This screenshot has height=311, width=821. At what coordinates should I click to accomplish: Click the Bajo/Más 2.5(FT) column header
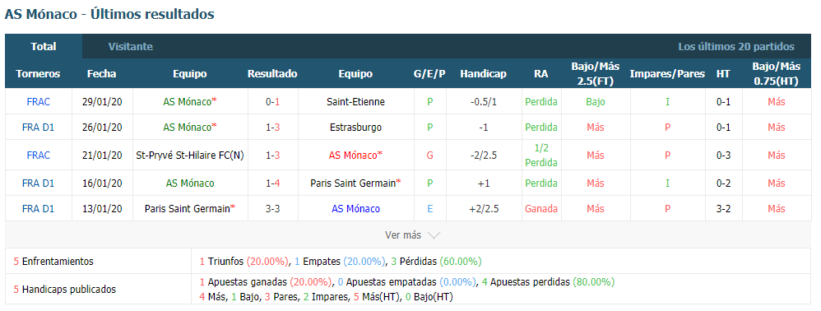pyautogui.click(x=596, y=74)
